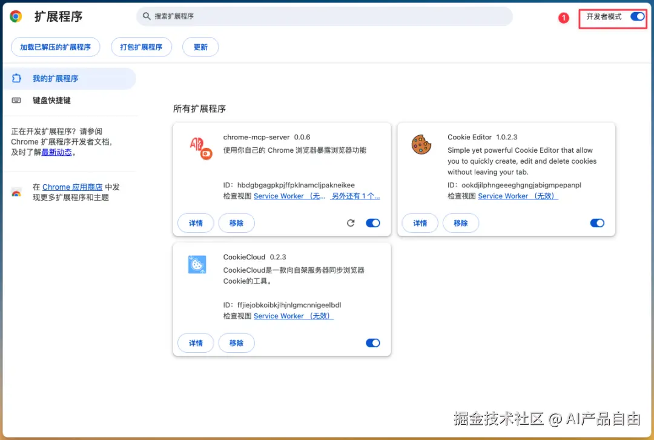Image resolution: width=654 pixels, height=440 pixels.
Task: Click the 所有扩展程序 heading
Action: point(199,108)
